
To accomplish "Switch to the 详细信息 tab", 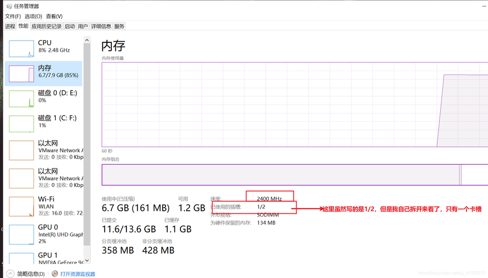I will (x=101, y=26).
